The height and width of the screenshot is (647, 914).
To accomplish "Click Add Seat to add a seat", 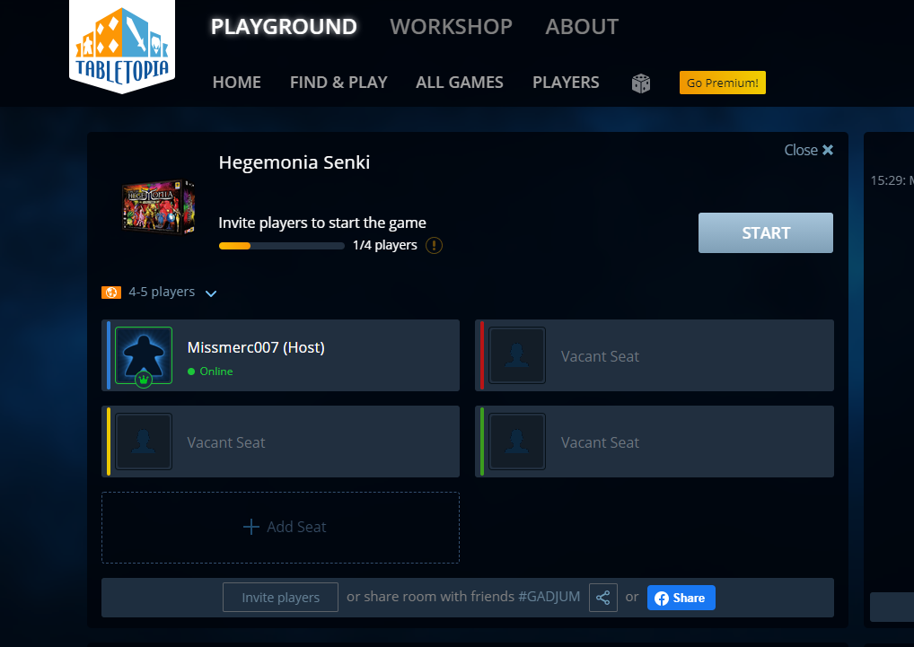I will pos(280,528).
